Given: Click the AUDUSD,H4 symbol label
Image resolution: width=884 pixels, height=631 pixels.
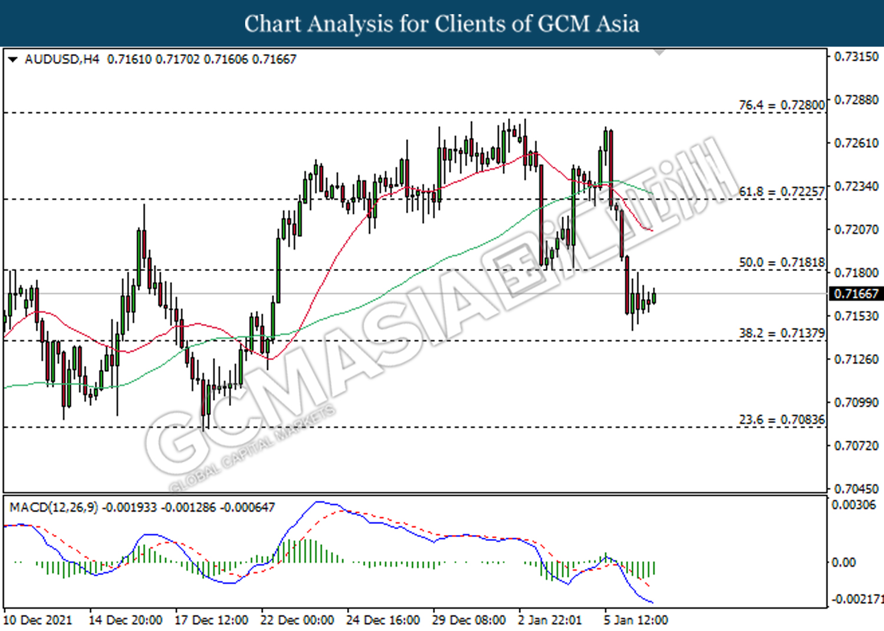Looking at the screenshot, I should click(x=62, y=60).
